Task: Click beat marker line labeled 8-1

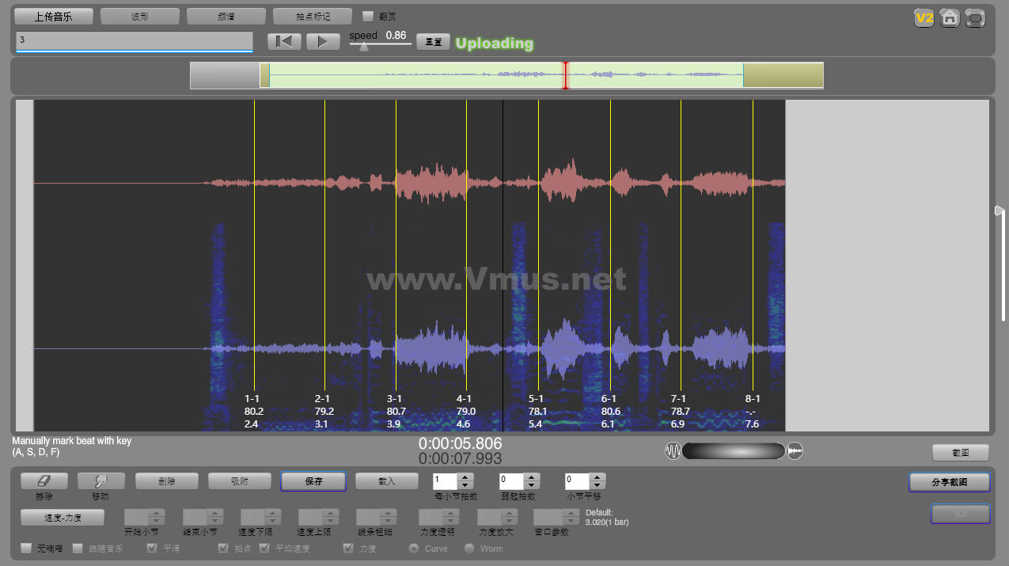Action: pyautogui.click(x=753, y=245)
